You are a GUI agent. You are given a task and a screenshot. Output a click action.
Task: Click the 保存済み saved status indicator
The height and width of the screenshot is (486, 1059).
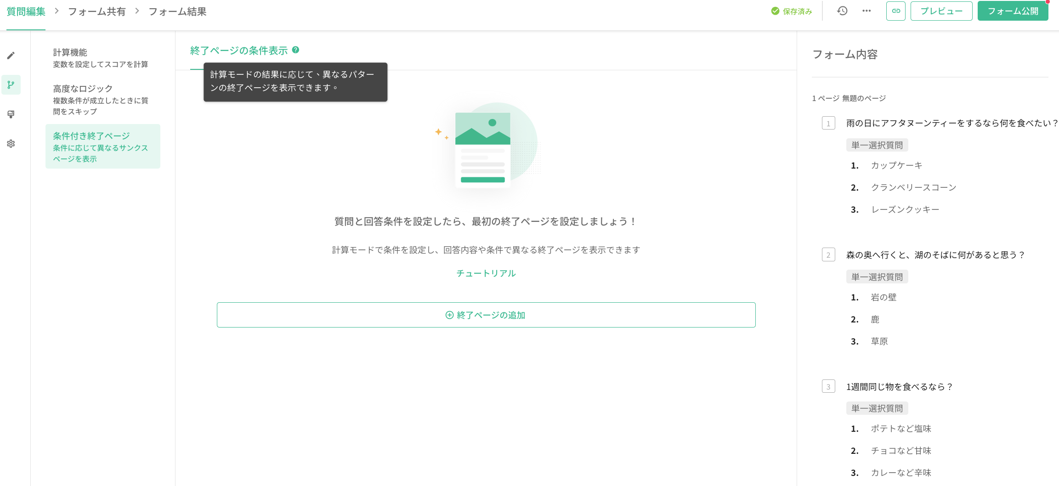click(792, 11)
